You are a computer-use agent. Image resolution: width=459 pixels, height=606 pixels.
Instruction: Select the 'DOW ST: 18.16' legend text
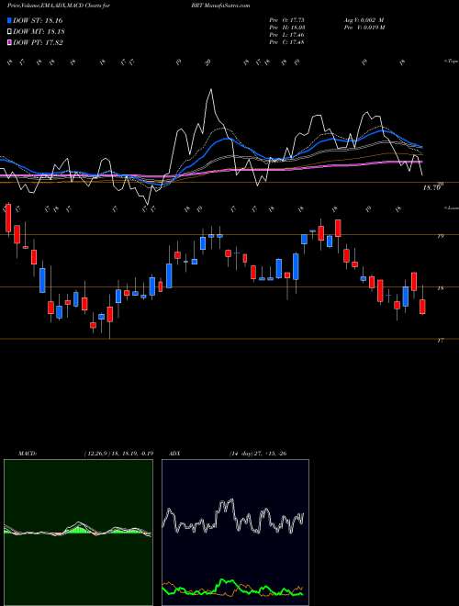pyautogui.click(x=38, y=20)
